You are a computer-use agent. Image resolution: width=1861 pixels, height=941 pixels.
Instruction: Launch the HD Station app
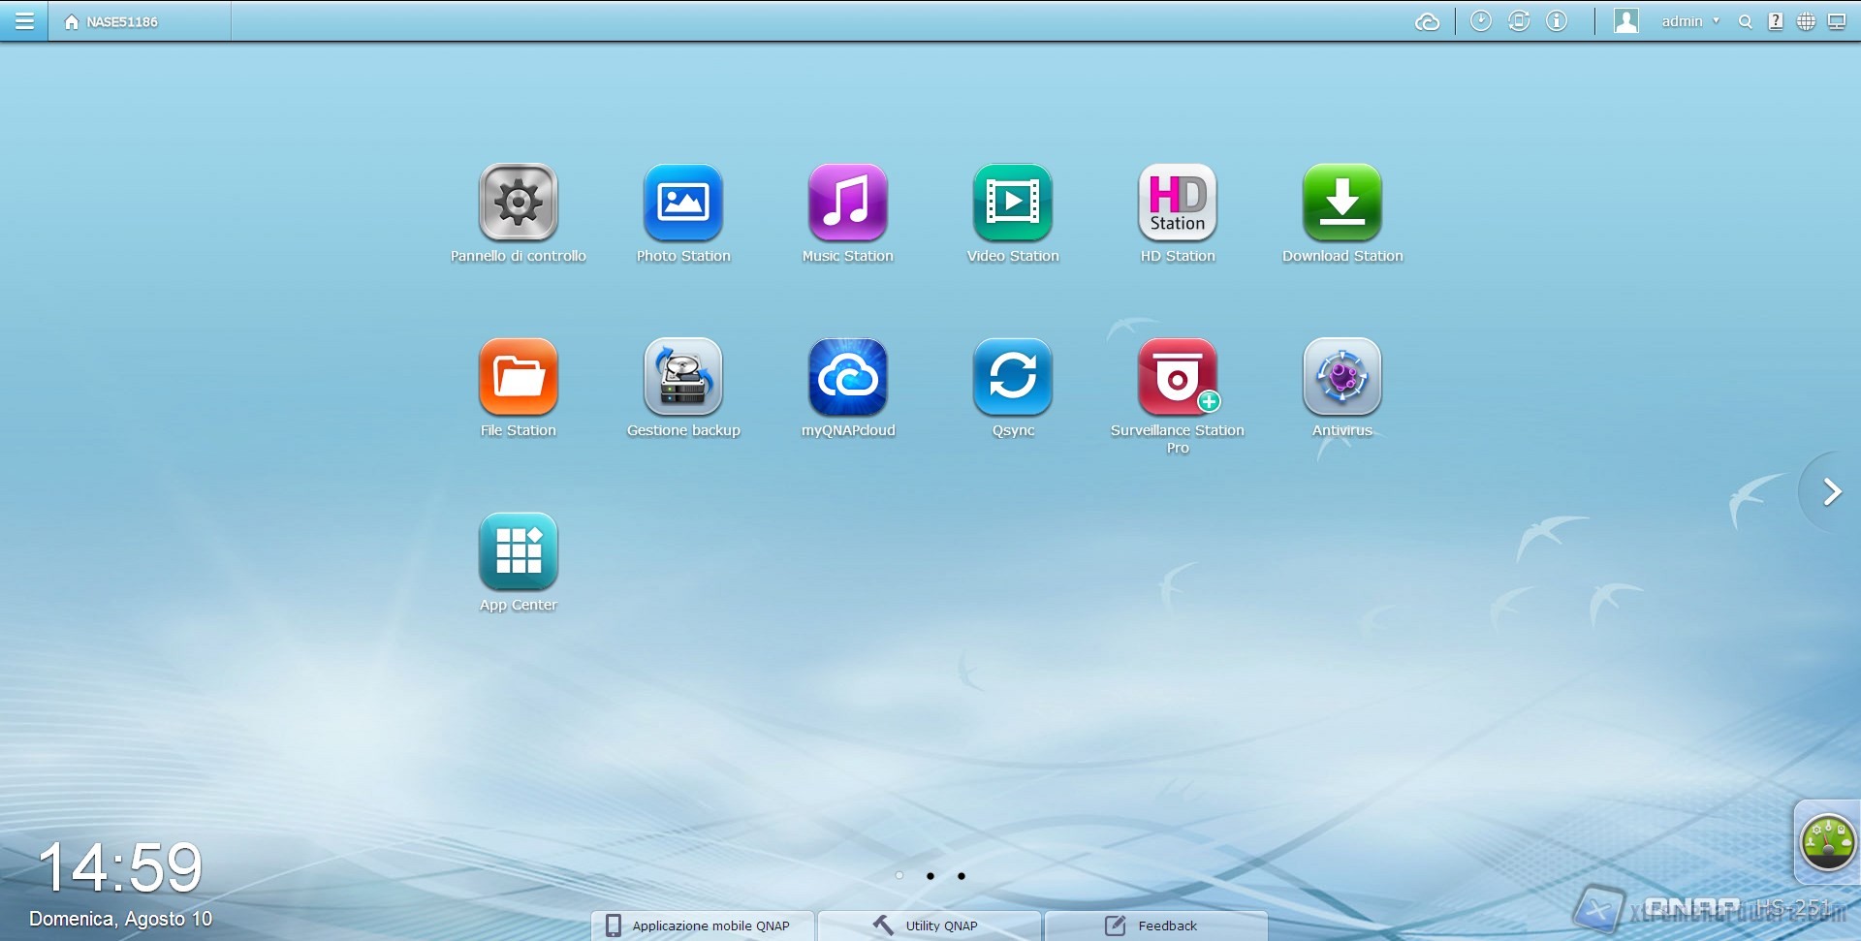(x=1177, y=204)
